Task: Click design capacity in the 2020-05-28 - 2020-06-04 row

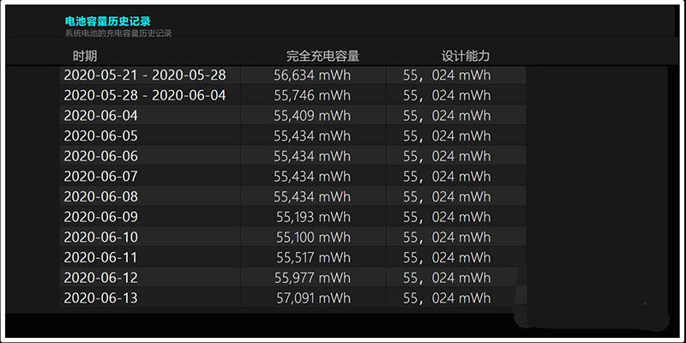Action: 447,95
